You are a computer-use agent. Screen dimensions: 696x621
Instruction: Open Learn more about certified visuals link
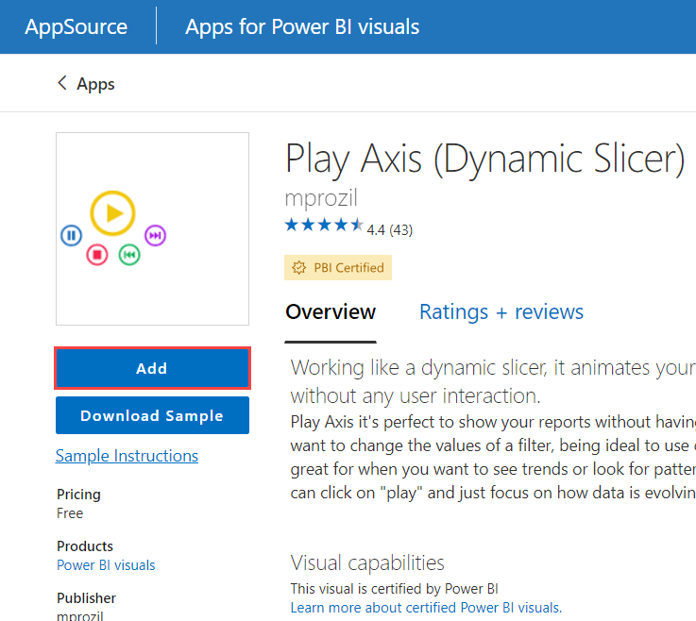425,607
